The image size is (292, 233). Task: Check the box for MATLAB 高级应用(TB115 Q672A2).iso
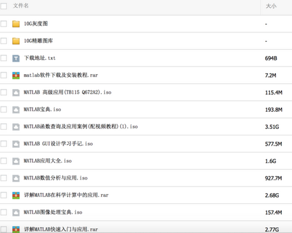tap(4, 92)
